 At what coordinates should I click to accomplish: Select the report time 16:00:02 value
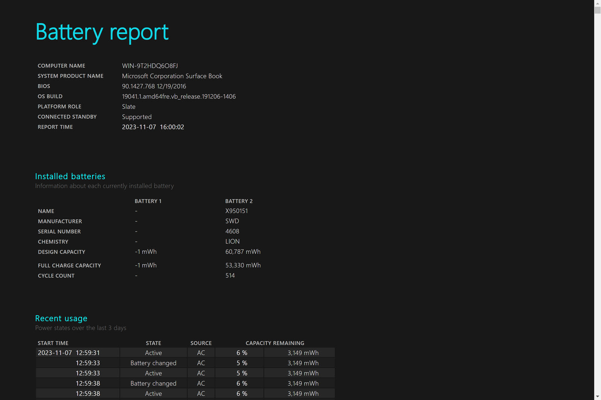[172, 127]
